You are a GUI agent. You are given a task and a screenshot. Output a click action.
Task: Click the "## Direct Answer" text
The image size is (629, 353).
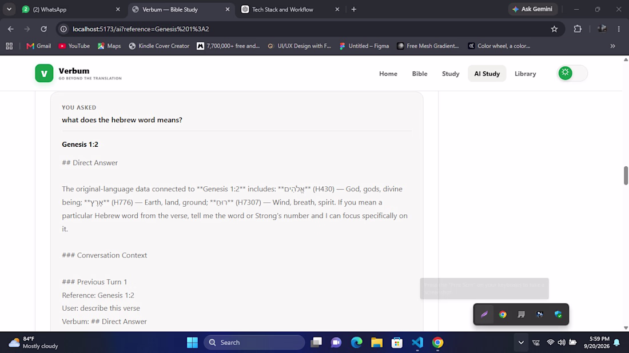(90, 163)
